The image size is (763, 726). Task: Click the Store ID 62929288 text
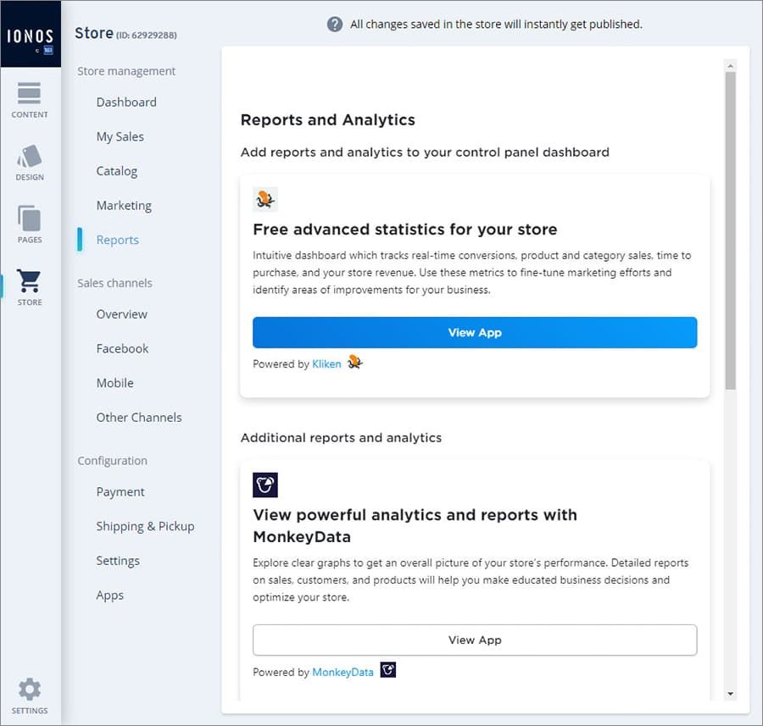[x=147, y=35]
